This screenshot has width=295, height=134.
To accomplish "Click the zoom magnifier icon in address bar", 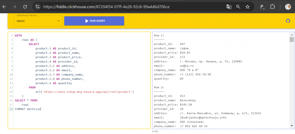I will coord(238,7).
